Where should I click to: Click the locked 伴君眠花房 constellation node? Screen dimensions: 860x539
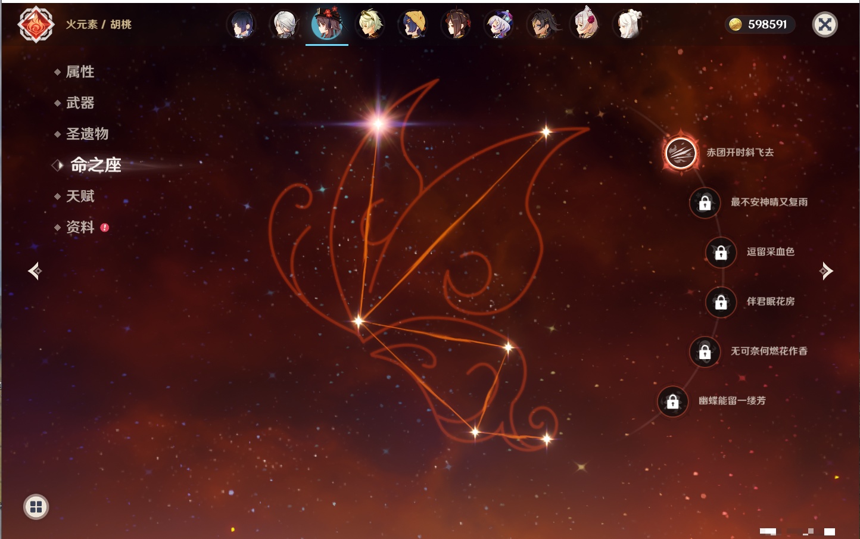tap(721, 302)
